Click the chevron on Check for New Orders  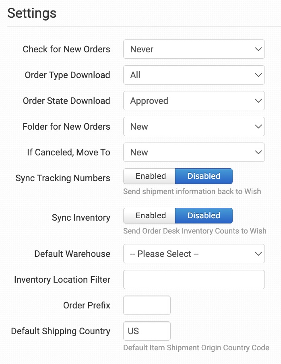pos(258,49)
